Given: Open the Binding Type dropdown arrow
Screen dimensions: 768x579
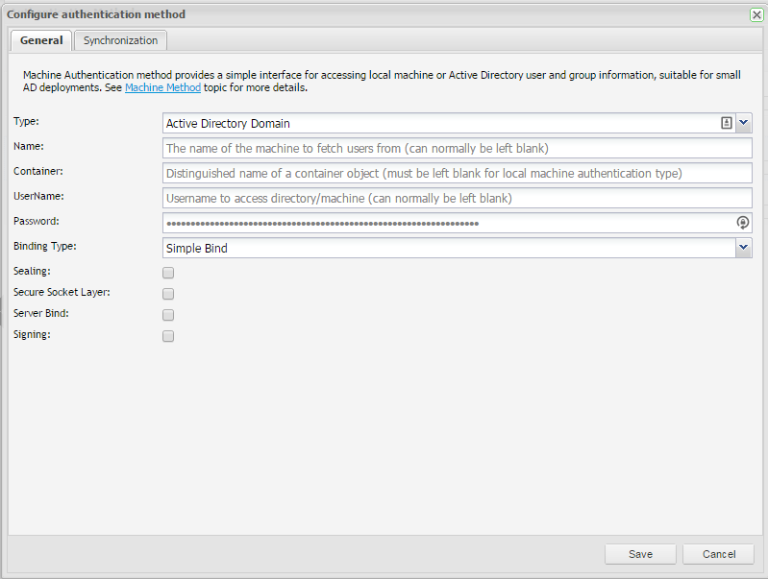Looking at the screenshot, I should 744,248.
